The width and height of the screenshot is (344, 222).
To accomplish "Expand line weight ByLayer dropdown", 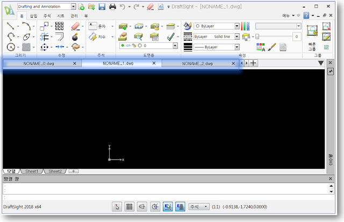I will click(237, 47).
